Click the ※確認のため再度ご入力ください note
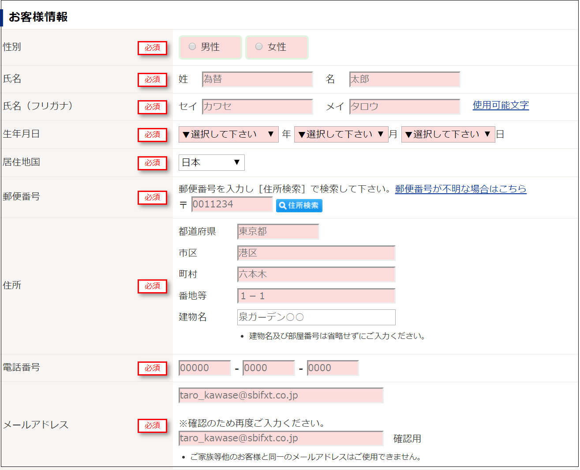This screenshot has height=470, width=580. [x=252, y=423]
